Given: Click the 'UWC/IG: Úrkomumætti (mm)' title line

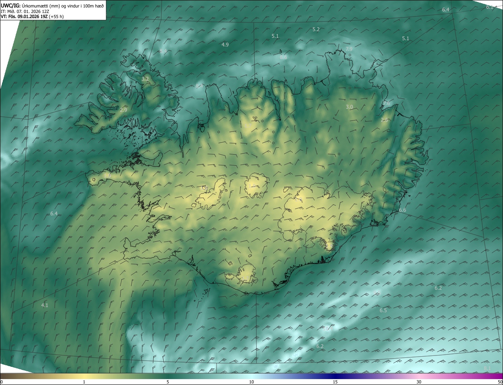Looking at the screenshot, I should [x=52, y=5].
